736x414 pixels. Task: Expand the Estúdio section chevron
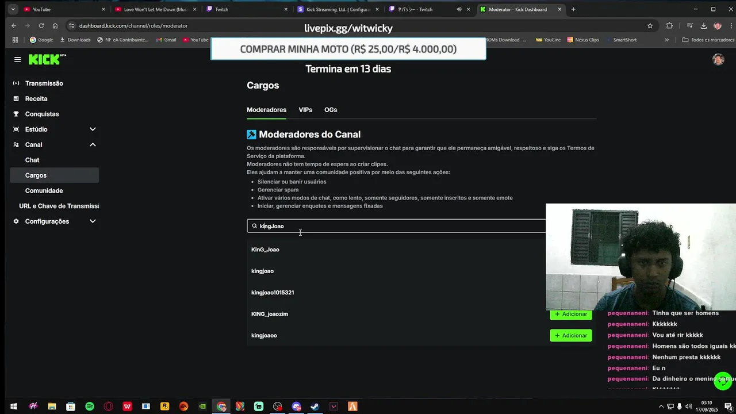(x=93, y=129)
